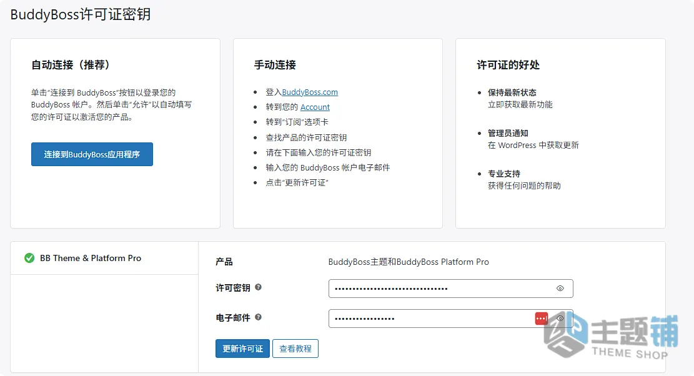The image size is (694, 376).
Task: Click the red password manager icon
Action: pos(542,319)
